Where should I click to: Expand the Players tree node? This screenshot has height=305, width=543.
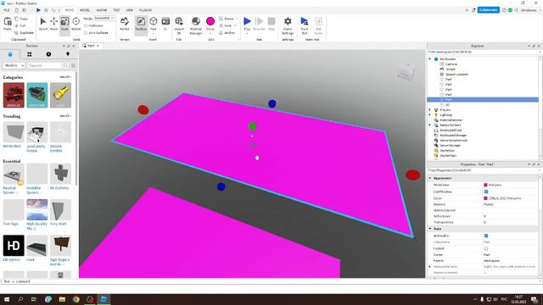[x=430, y=110]
